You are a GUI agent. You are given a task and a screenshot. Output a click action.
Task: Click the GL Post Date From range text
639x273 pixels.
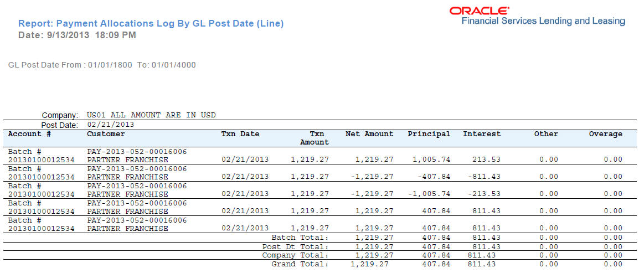click(102, 65)
